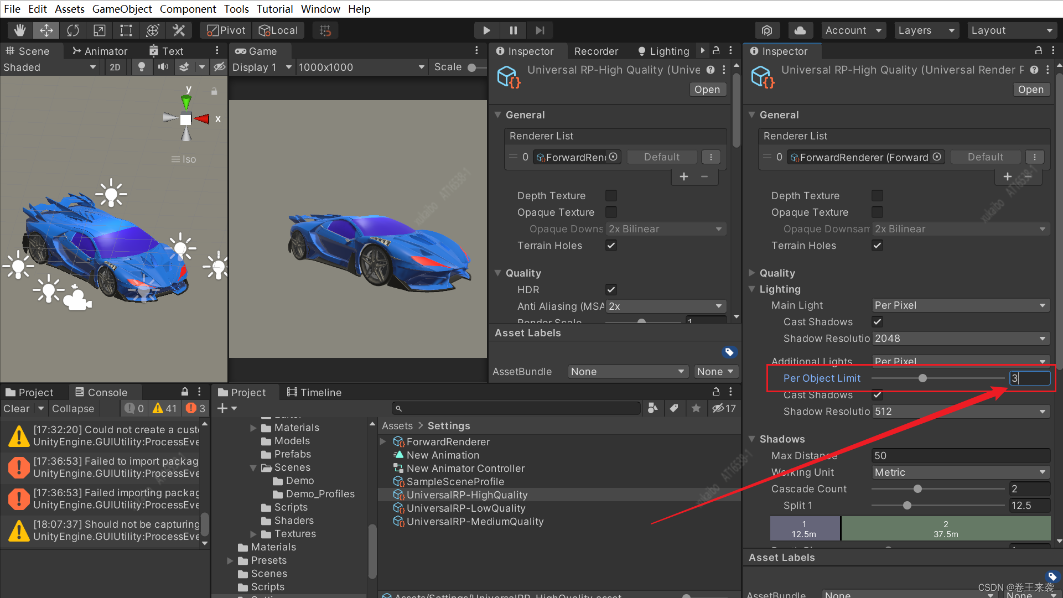The height and width of the screenshot is (598, 1063).
Task: Toggle HDR checkbox
Action: (x=611, y=289)
